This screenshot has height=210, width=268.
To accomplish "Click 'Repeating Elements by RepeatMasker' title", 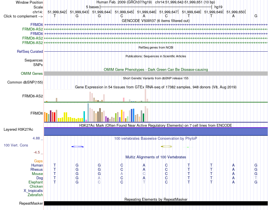I will pyautogui.click(x=156, y=199).
